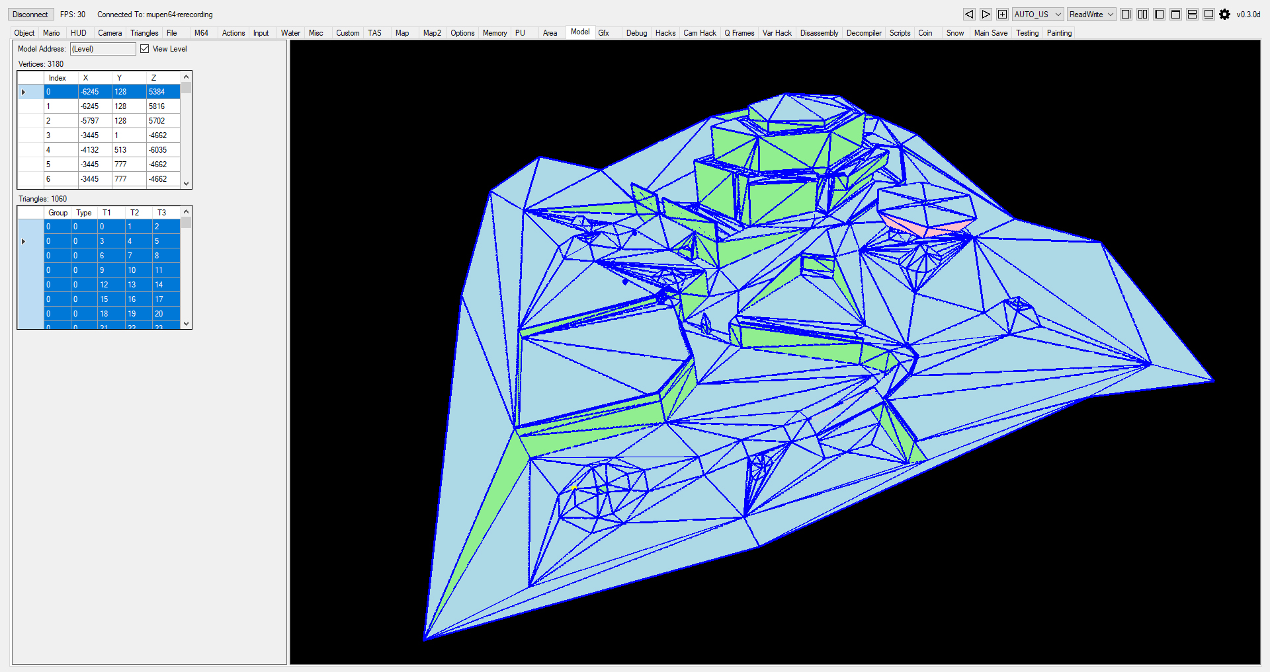Select vertex cell with Y value 513

point(129,150)
